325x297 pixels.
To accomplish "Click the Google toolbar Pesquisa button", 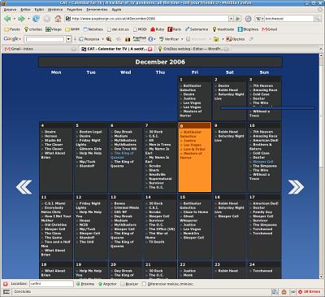I will pyautogui.click(x=89, y=39).
